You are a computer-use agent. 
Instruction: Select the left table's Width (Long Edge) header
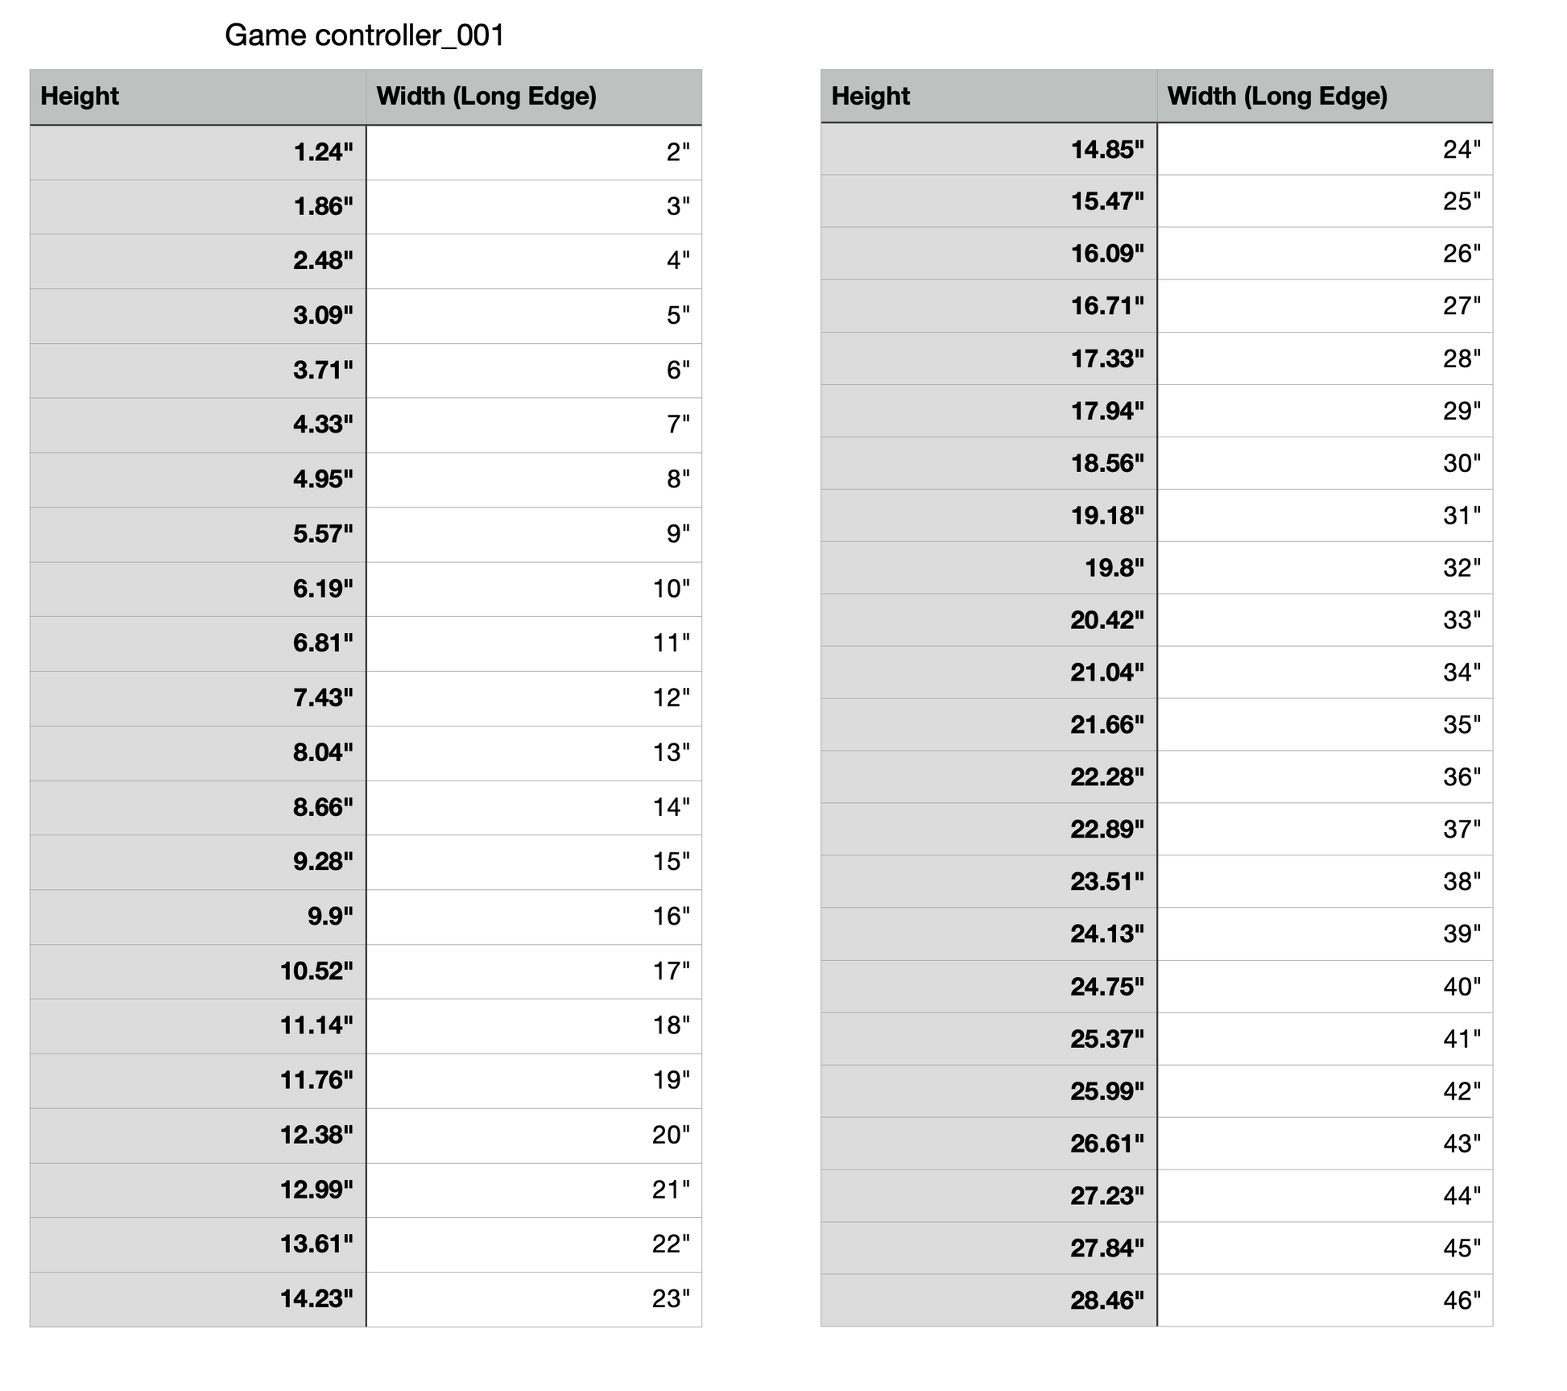533,97
